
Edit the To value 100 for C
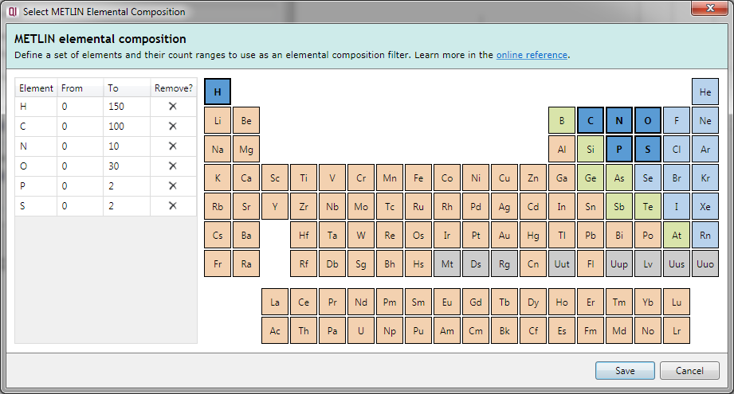[x=127, y=127]
